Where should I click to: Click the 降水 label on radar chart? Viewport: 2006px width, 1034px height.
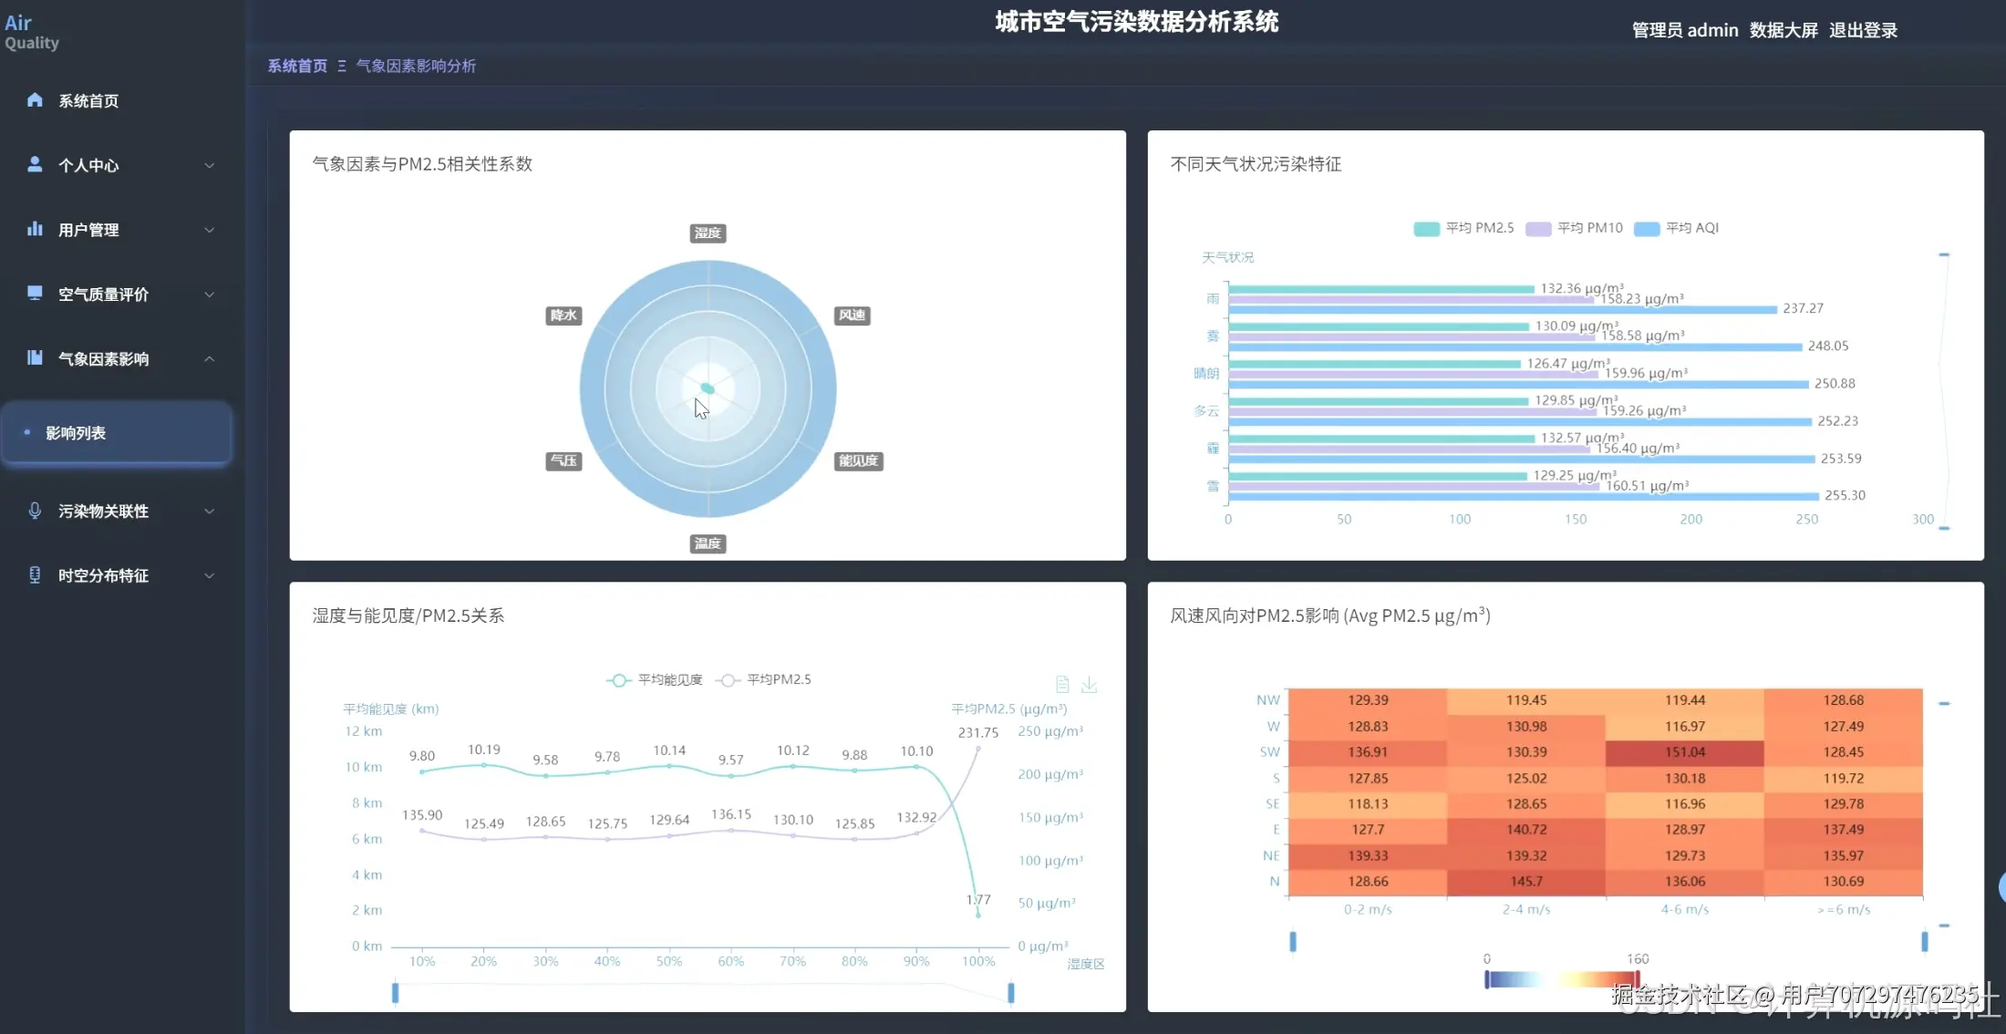[x=564, y=315]
